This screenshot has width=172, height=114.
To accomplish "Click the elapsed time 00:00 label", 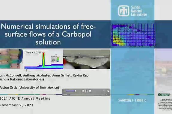I will coord(65,94).
